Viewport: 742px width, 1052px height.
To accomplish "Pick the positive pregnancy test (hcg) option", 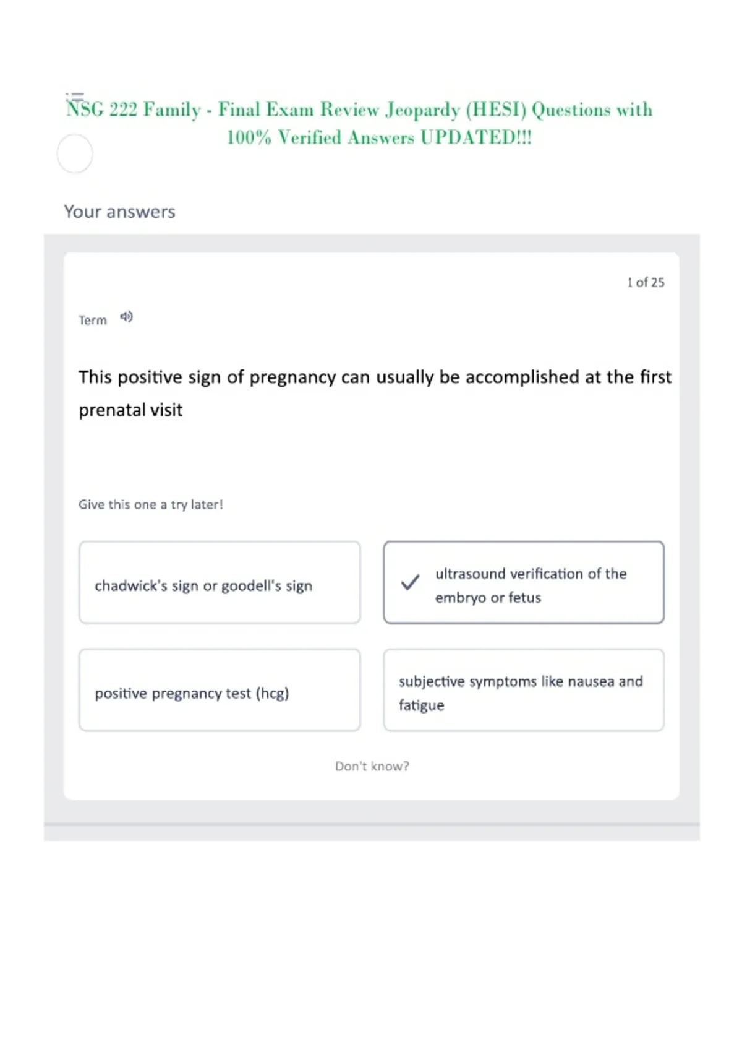I will [220, 690].
